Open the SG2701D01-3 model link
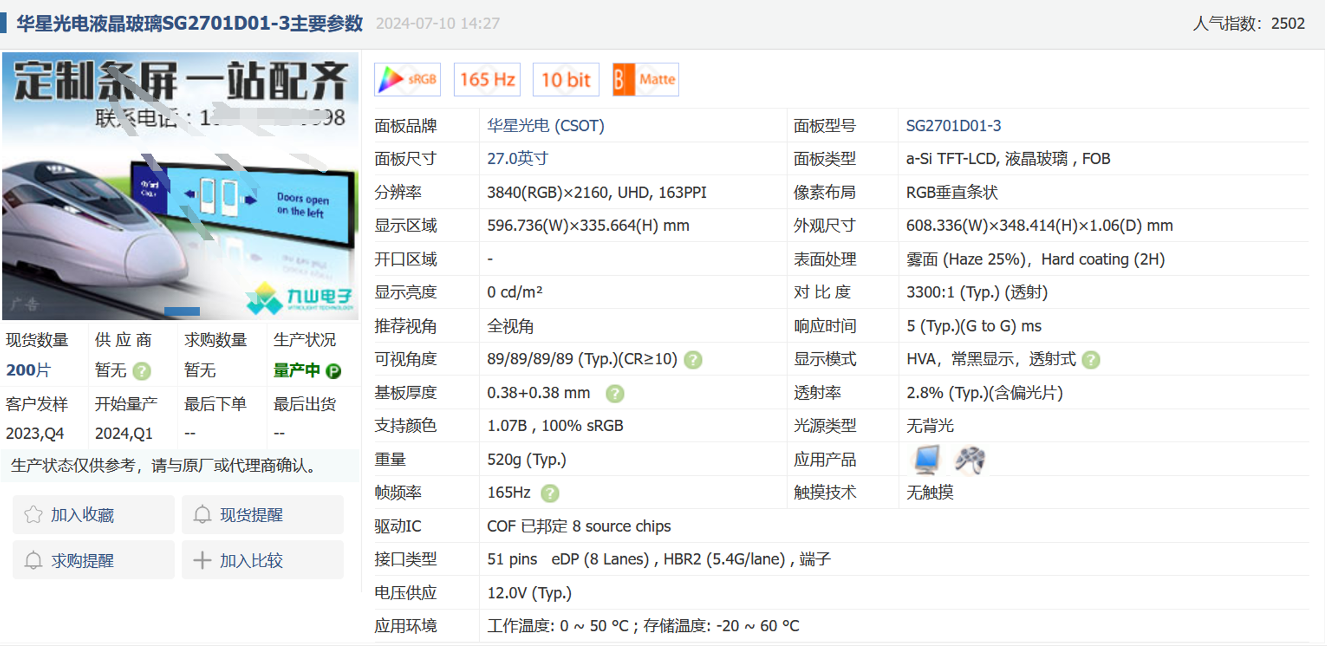The width and height of the screenshot is (1327, 646). pyautogui.click(x=953, y=126)
